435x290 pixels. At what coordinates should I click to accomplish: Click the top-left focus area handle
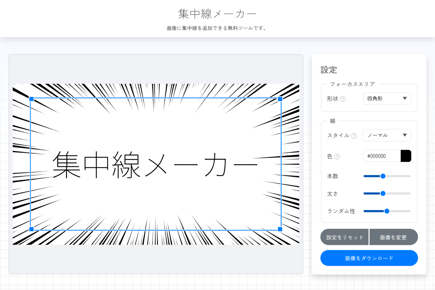tap(31, 98)
